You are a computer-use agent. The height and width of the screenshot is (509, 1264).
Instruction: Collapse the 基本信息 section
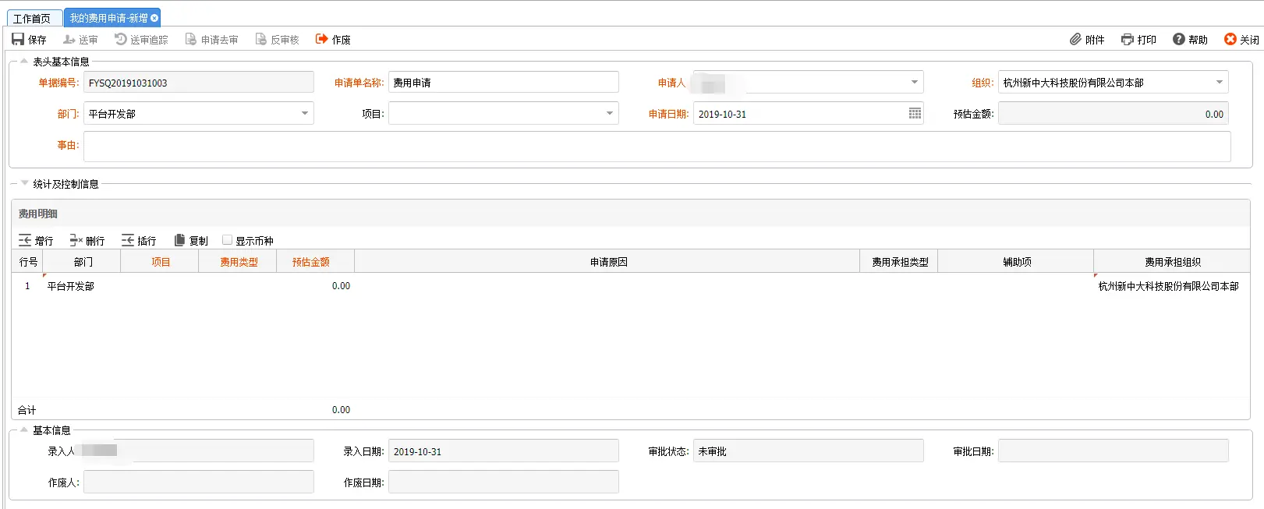(x=24, y=429)
